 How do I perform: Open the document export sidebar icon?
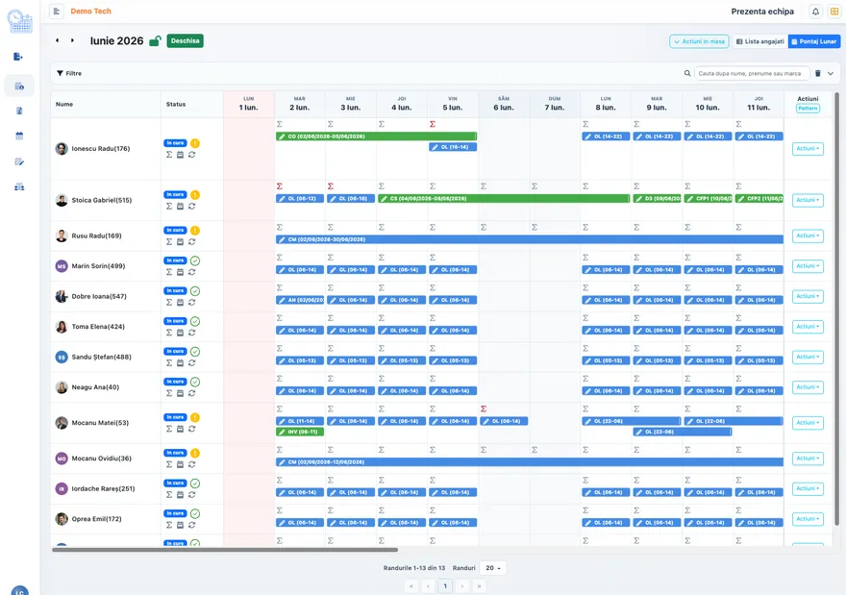[18, 57]
